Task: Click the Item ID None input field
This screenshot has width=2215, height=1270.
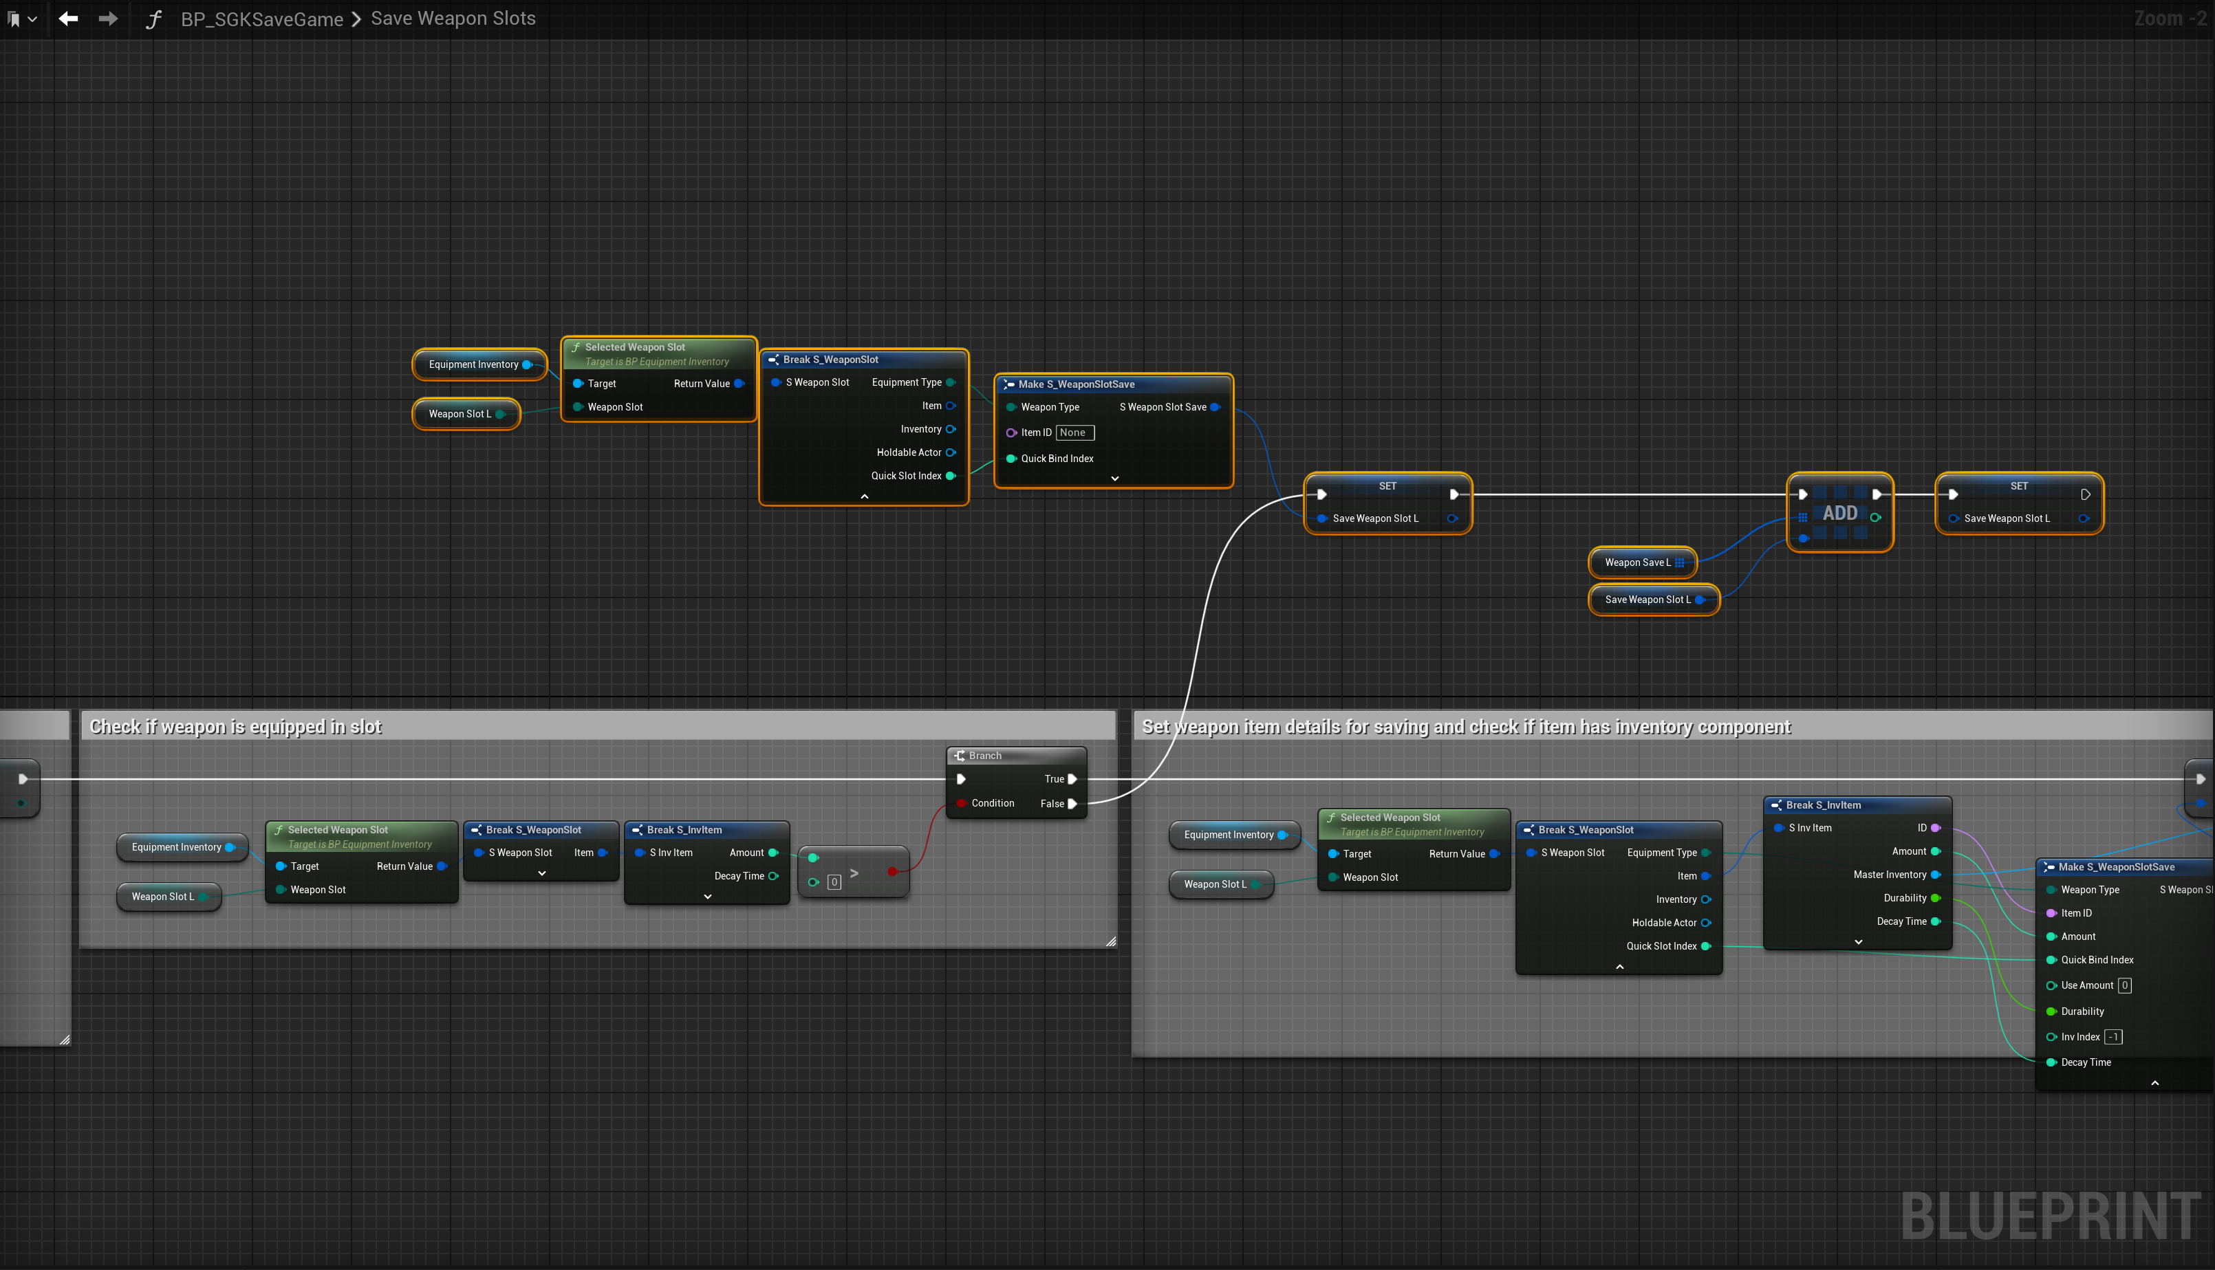Action: 1074,433
